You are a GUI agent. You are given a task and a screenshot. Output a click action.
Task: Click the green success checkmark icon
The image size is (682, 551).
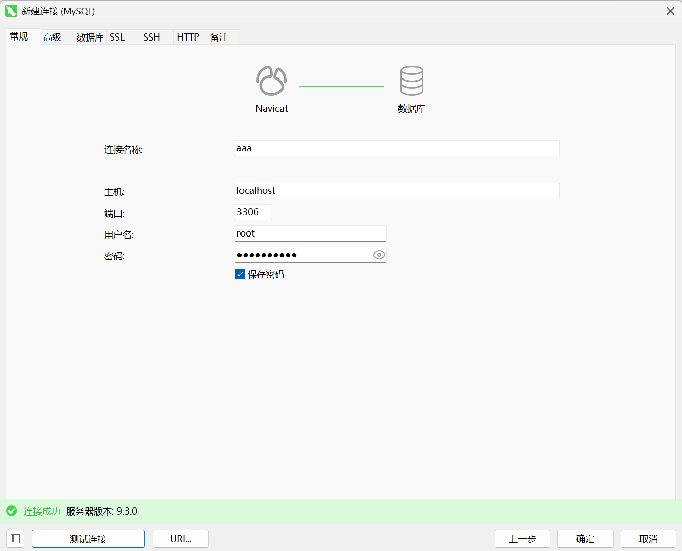pyautogui.click(x=12, y=511)
